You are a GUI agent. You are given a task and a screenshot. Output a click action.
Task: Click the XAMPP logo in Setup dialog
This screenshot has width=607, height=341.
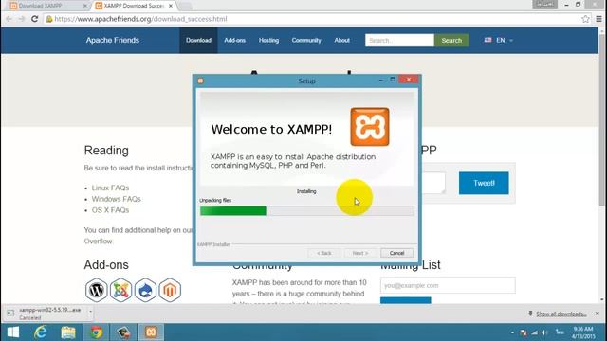point(370,127)
